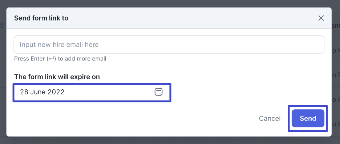Image resolution: width=340 pixels, height=144 pixels.
Task: Close the Send form link dialog
Action: [x=321, y=18]
